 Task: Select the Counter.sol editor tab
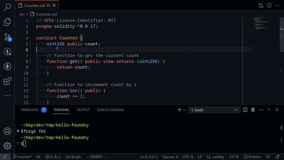(x=37, y=6)
